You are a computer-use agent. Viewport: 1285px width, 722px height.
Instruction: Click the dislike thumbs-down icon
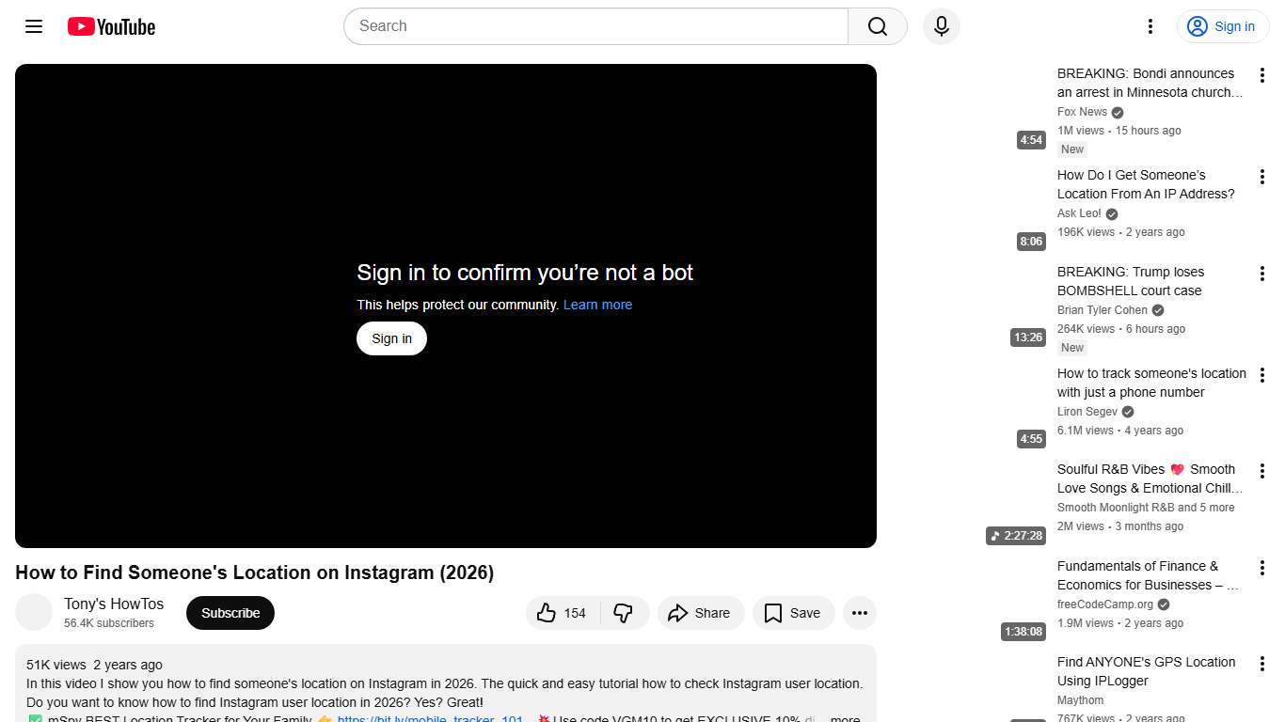click(x=623, y=612)
